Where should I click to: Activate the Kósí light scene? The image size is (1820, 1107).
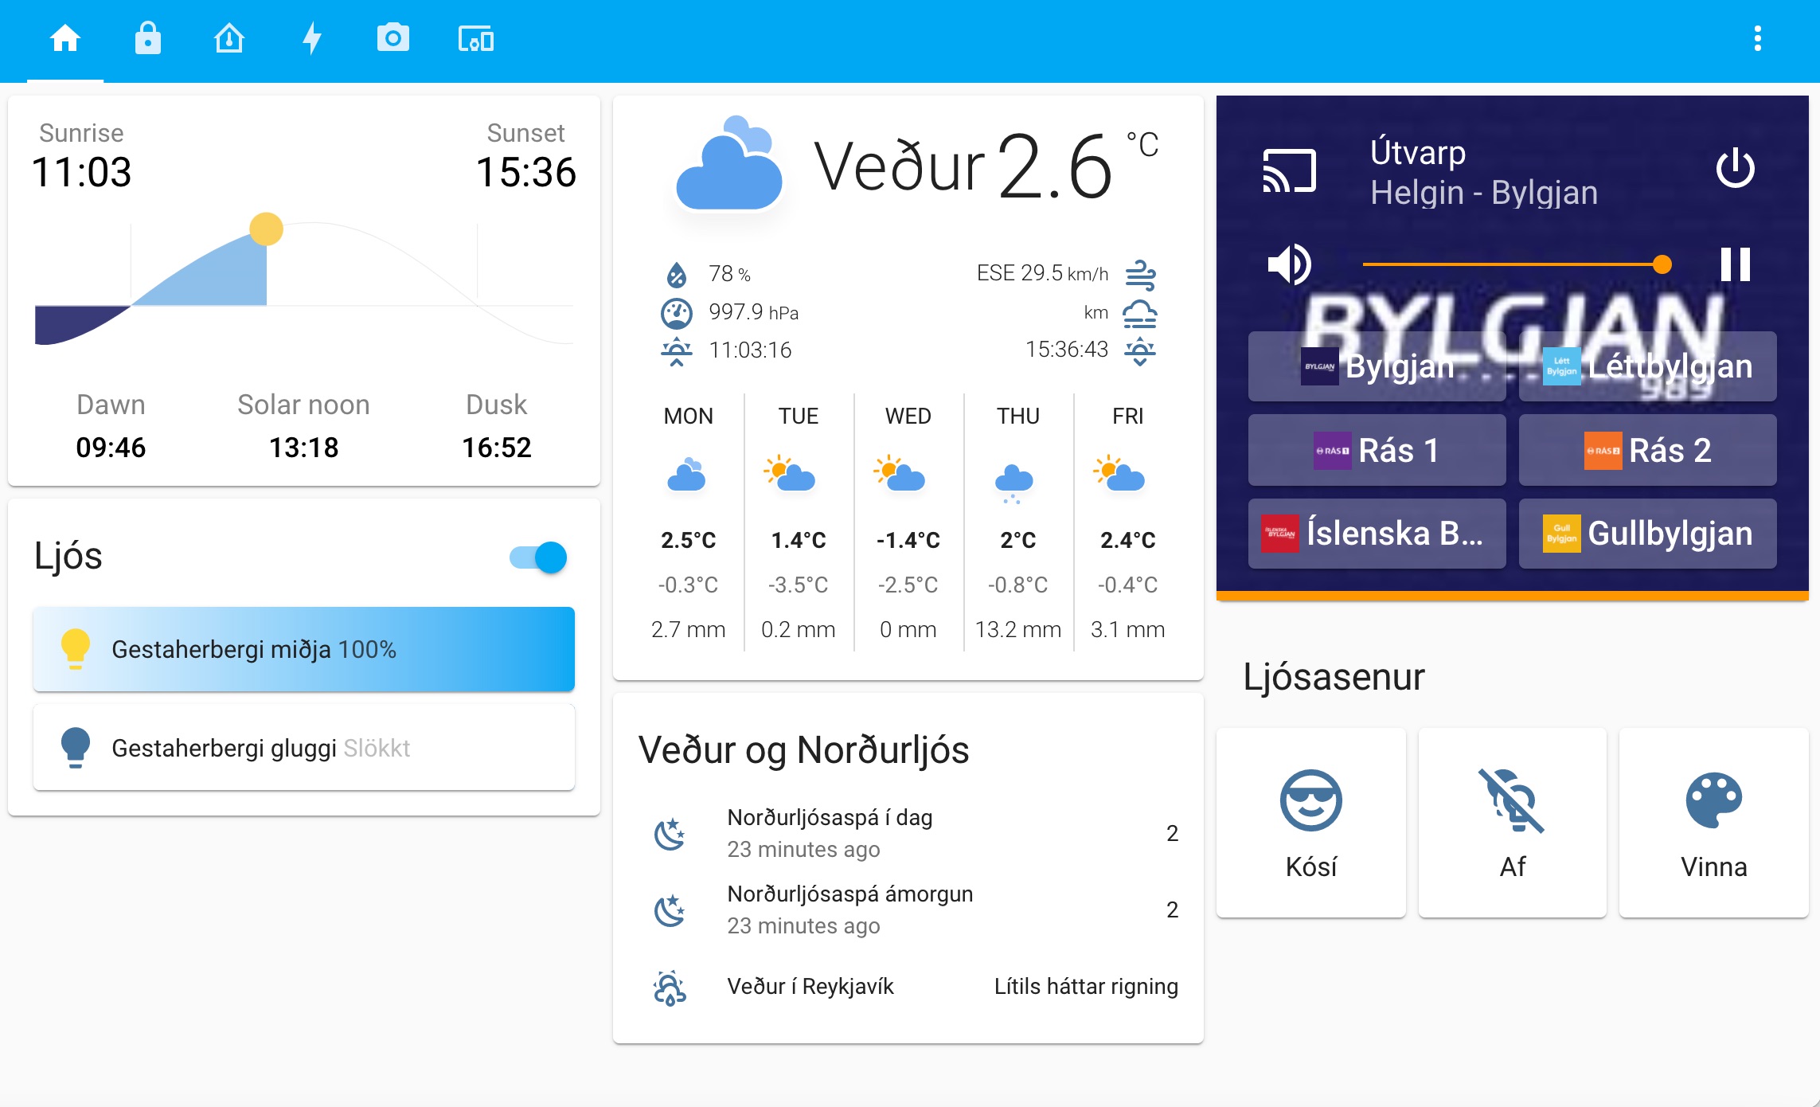point(1310,822)
